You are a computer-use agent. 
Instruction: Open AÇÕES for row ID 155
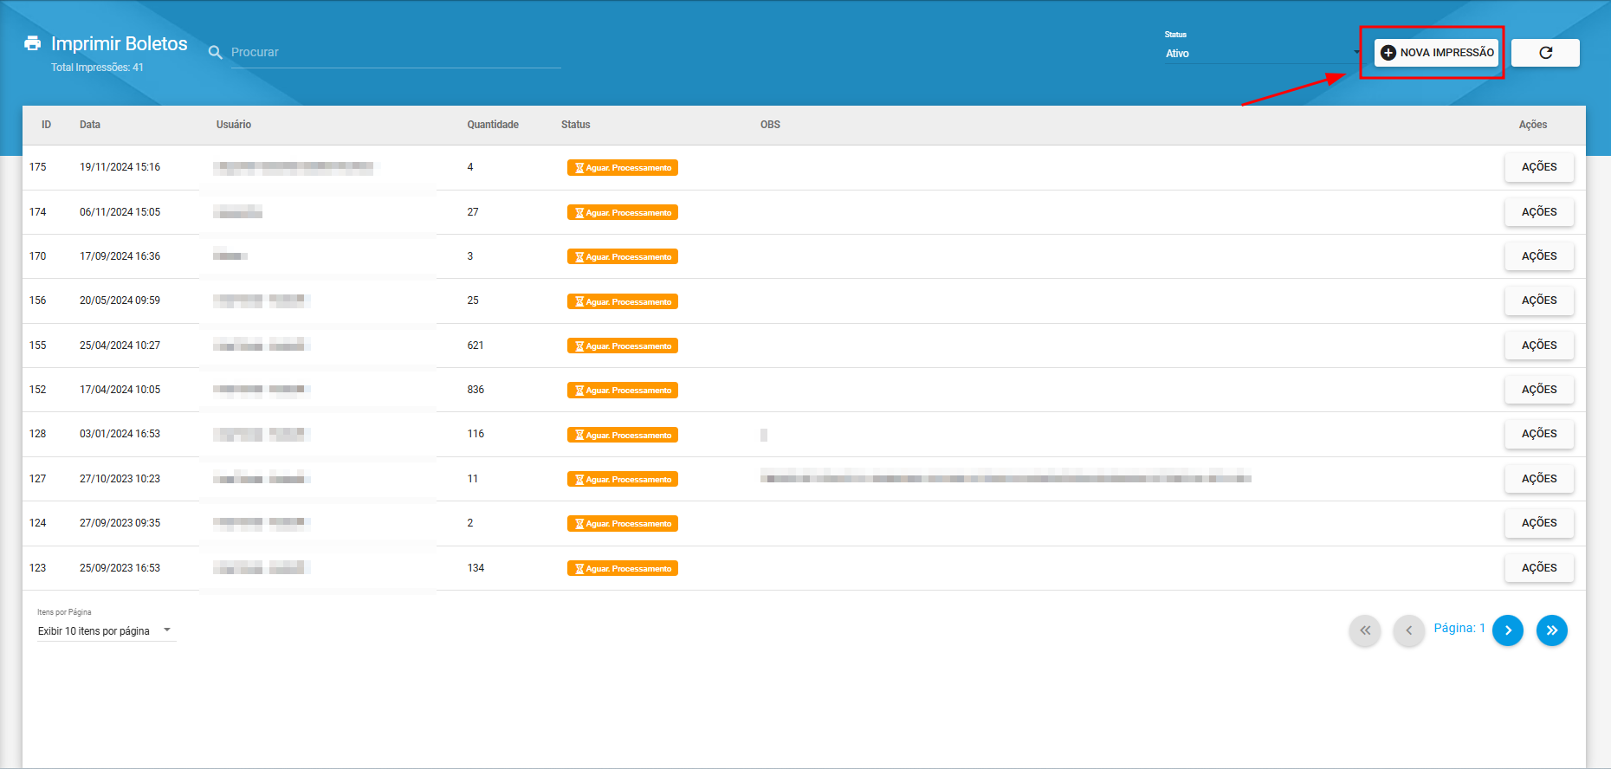[x=1539, y=346]
